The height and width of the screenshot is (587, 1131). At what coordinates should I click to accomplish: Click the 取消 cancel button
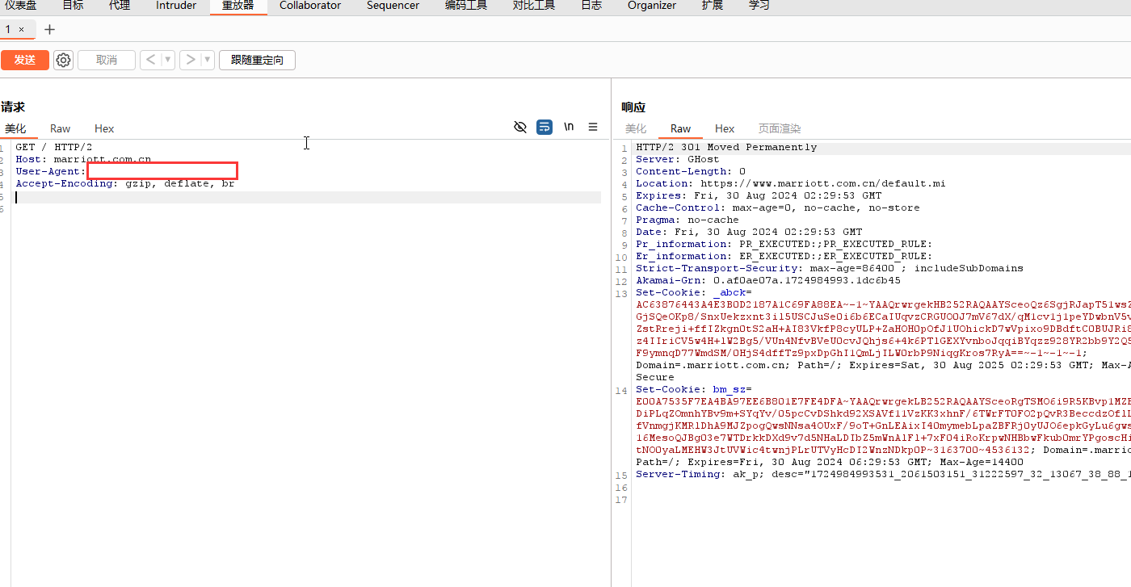coord(107,60)
